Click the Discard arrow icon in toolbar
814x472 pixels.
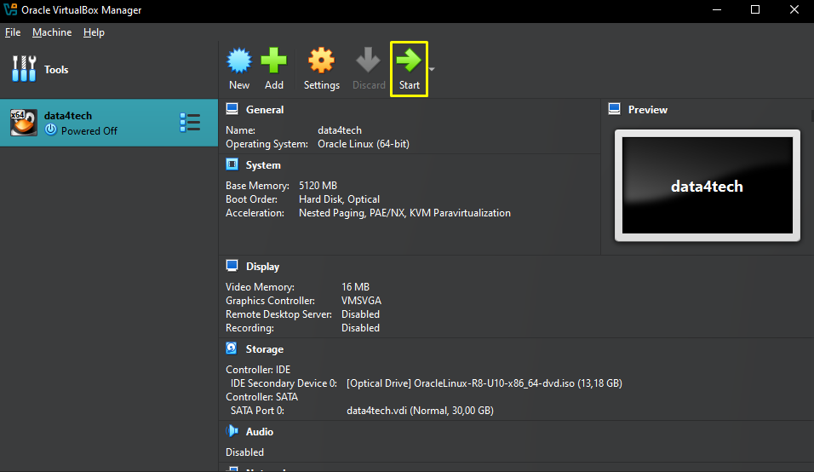tap(368, 60)
